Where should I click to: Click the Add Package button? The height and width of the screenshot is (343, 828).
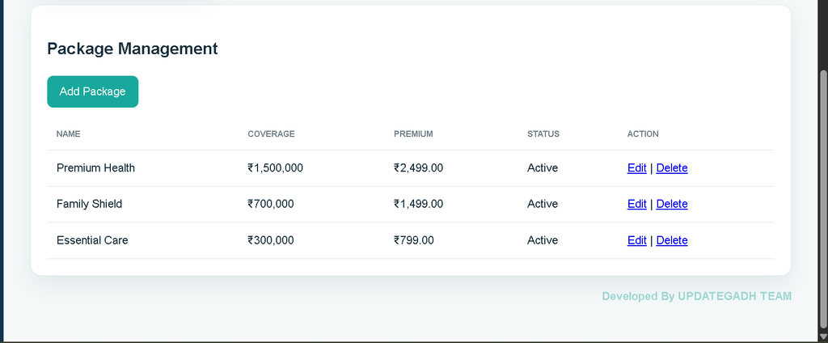[92, 91]
